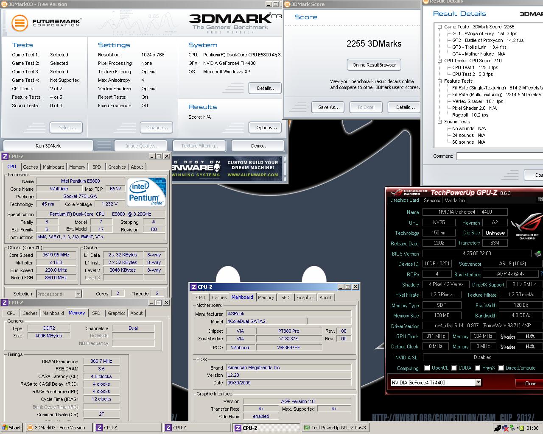Screen dimensions: 543x434
Task: Click the Memory Size 4096 MBytes value
Action: [x=49, y=336]
